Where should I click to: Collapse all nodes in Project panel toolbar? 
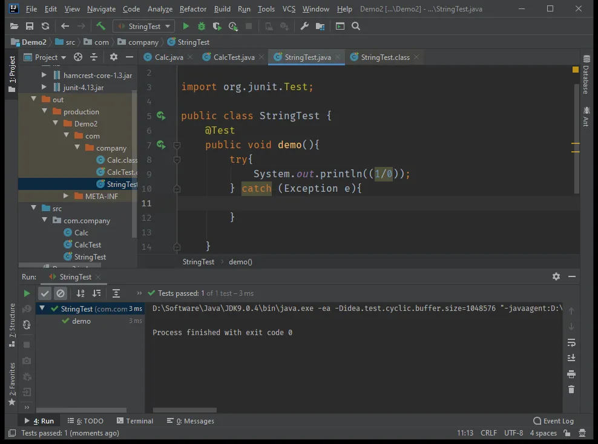coord(94,57)
